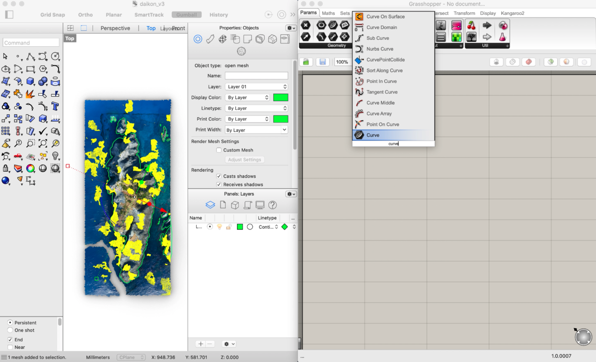The width and height of the screenshot is (596, 362).
Task: Pick the Polyline tool in Rhino toolbar
Action: pyautogui.click(x=30, y=56)
